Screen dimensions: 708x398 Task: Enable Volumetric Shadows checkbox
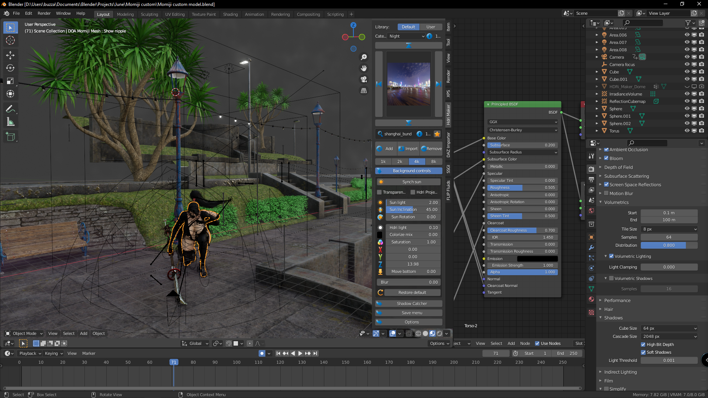click(x=611, y=278)
